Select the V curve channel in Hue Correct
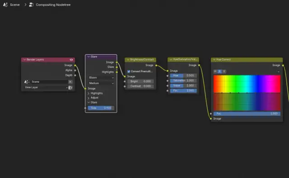This screenshot has height=178, width=289. [224, 71]
